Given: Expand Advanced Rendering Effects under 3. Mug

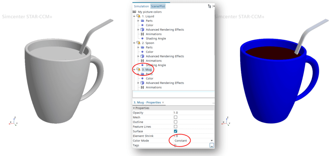Looking at the screenshot, I should [138, 83].
